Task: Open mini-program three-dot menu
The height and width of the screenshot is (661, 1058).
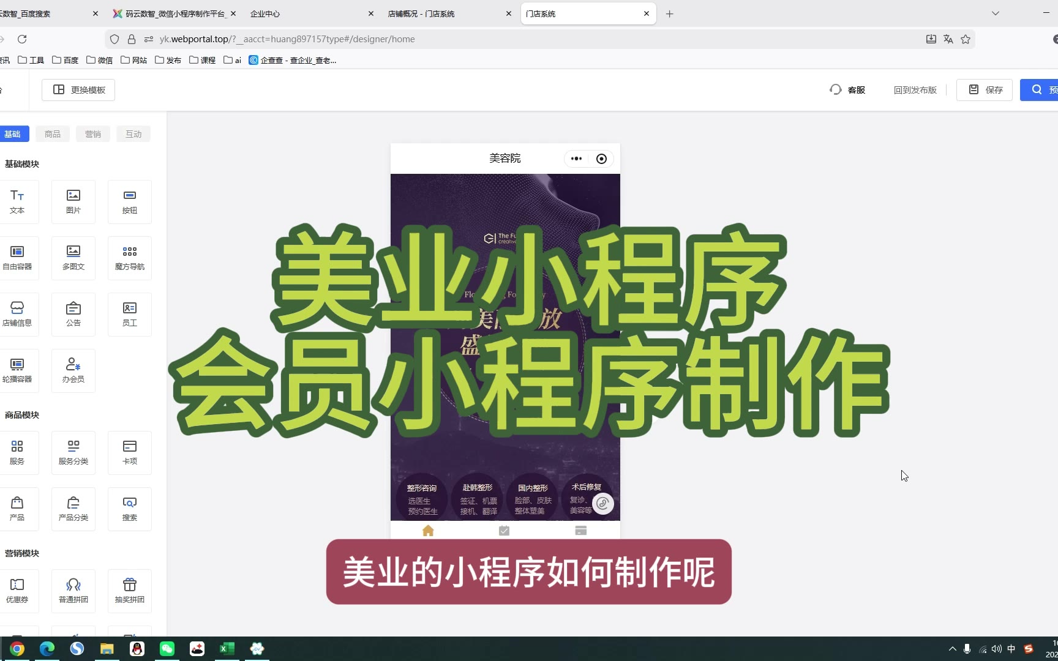Action: [576, 159]
